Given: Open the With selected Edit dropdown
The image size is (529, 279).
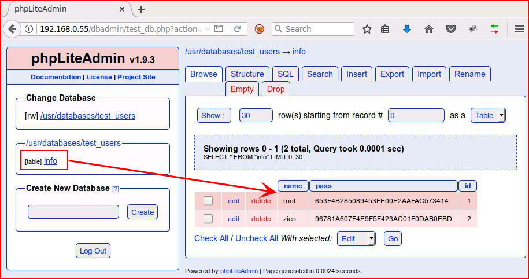Looking at the screenshot, I should pyautogui.click(x=356, y=239).
